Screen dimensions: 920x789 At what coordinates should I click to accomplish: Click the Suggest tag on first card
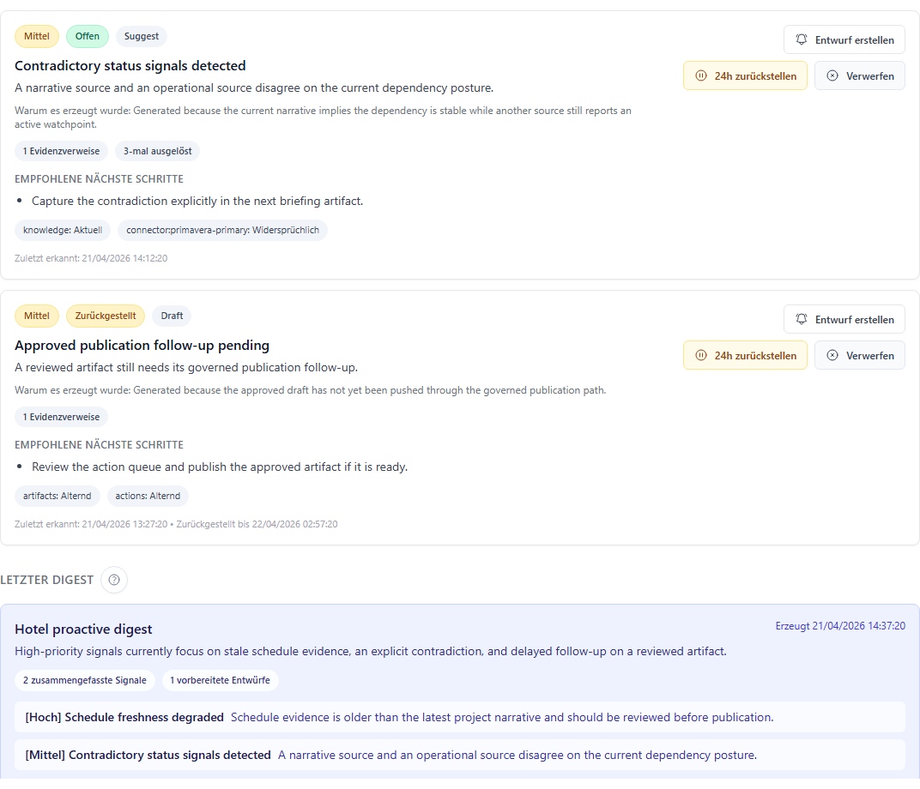coord(142,36)
